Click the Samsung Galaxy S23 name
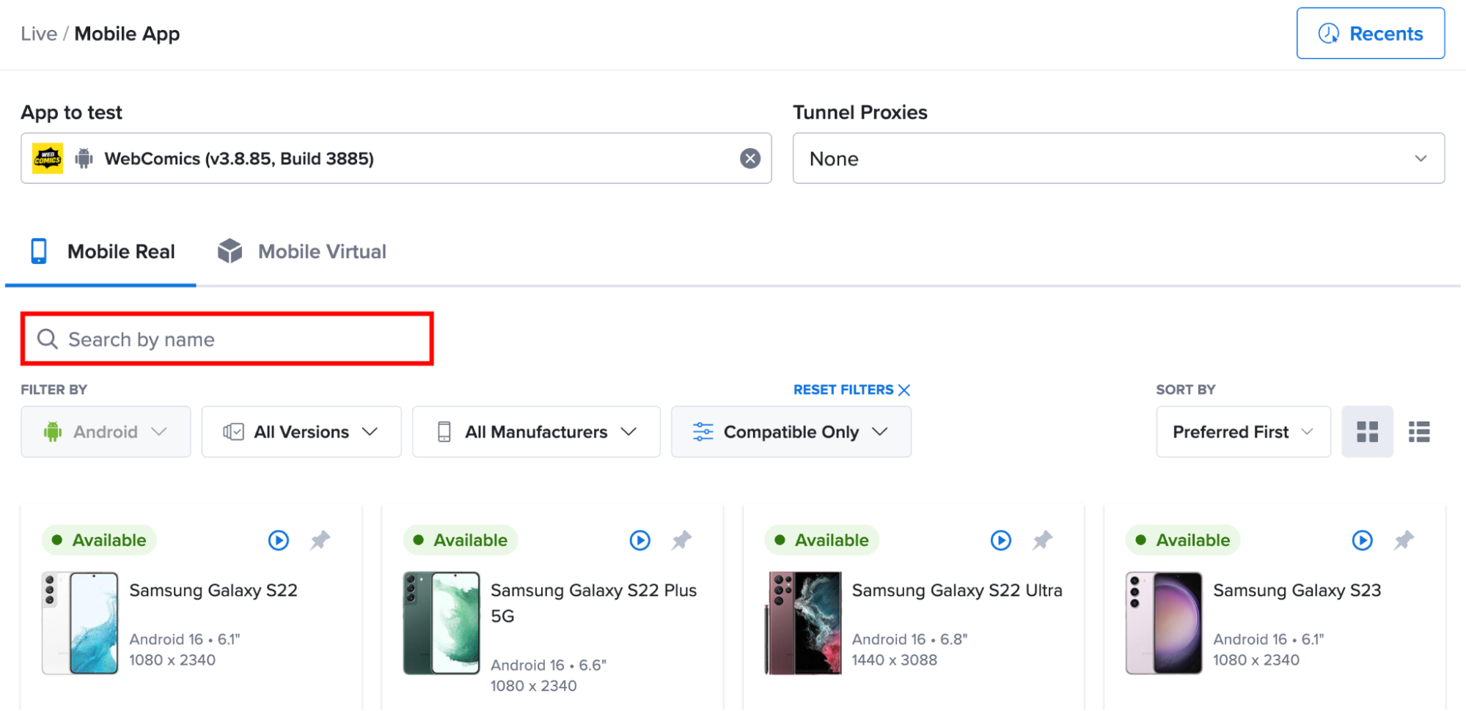 1297,590
